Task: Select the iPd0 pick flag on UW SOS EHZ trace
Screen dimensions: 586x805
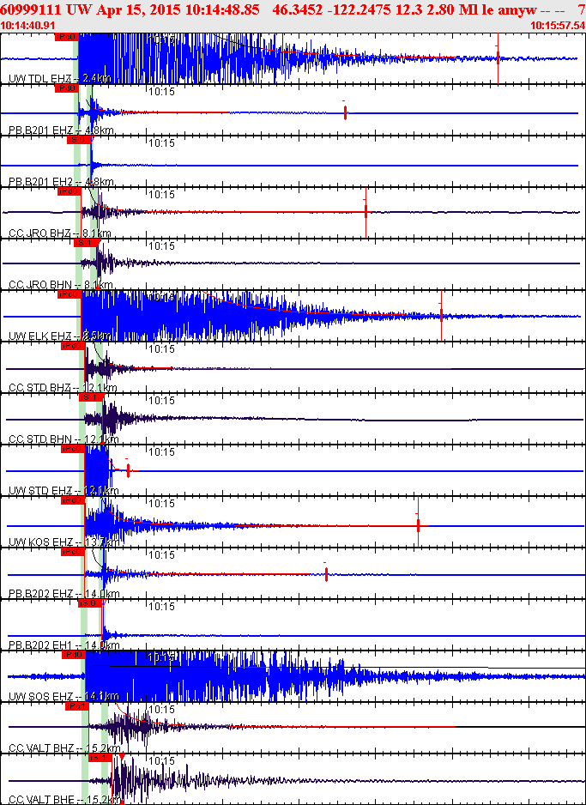Action: tap(74, 655)
